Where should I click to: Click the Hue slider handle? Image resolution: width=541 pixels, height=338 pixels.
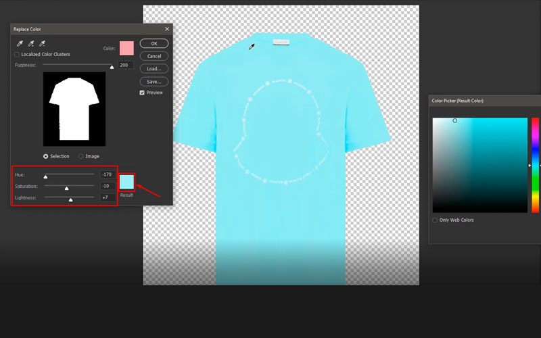[45, 177]
